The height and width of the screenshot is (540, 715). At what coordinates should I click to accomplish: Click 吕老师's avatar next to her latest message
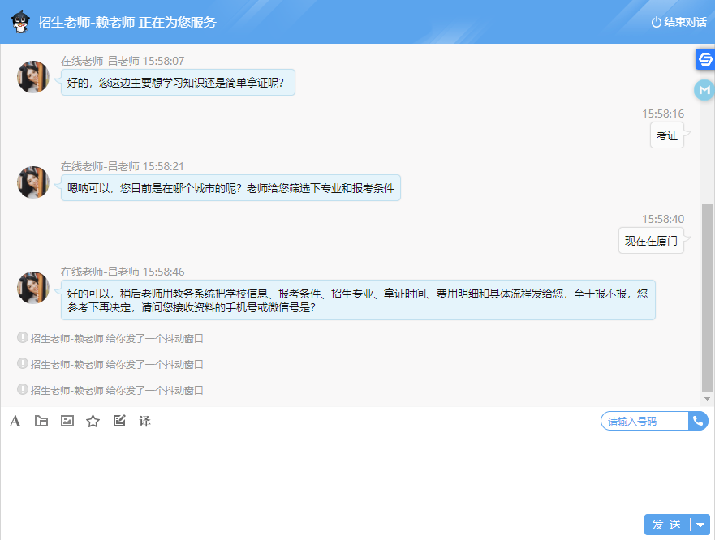coord(32,288)
